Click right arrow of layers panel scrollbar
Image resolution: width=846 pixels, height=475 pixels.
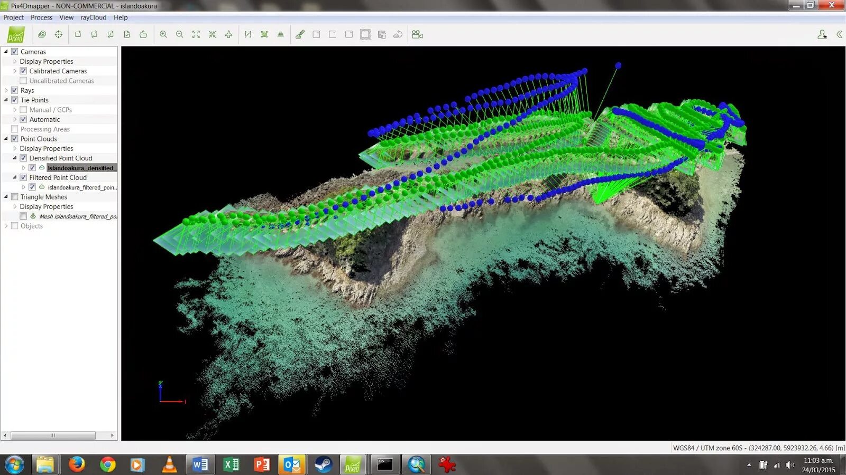(112, 435)
